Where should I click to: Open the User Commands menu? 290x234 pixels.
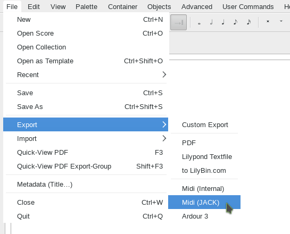tap(248, 7)
